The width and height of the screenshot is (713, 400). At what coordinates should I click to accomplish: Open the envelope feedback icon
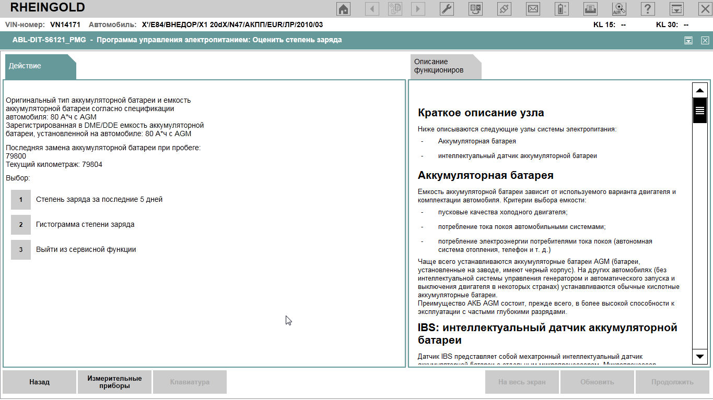click(x=533, y=9)
